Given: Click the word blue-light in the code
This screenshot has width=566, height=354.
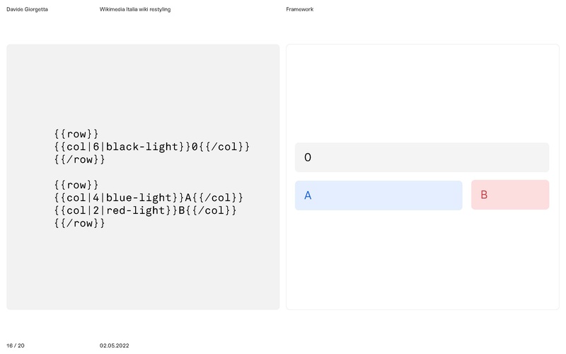Looking at the screenshot, I should tap(140, 198).
